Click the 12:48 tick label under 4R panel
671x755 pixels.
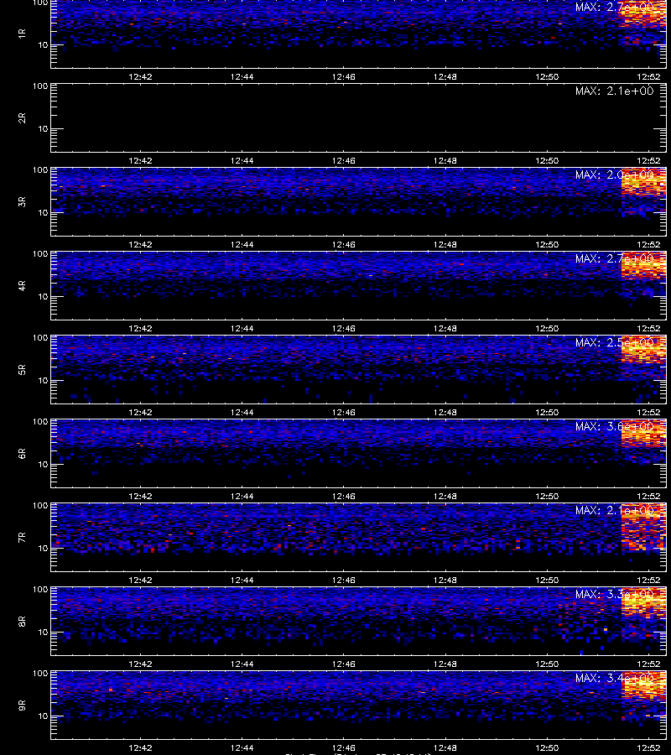coord(445,328)
